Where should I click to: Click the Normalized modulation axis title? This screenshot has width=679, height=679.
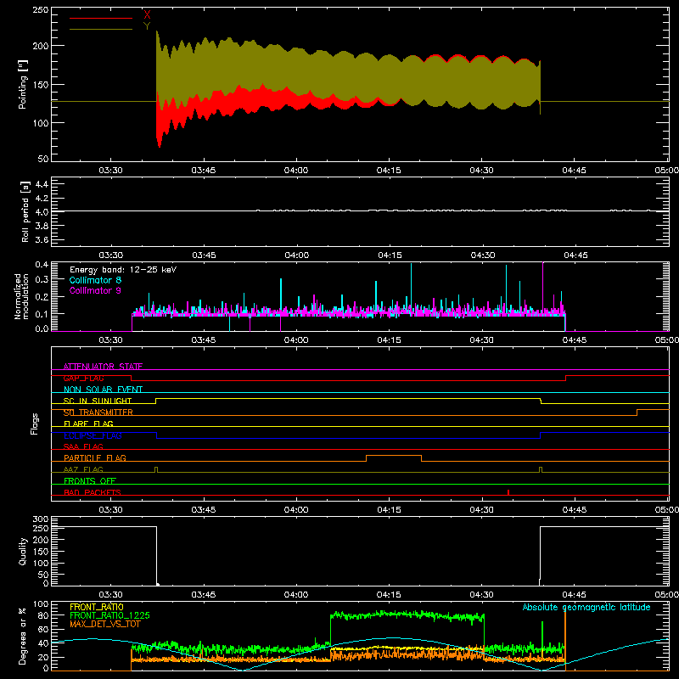21,296
